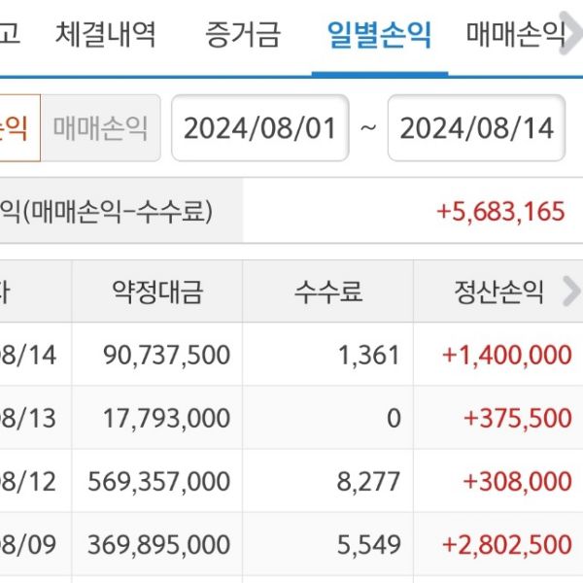Open the start date field 2024/08/01
The image size is (583, 583).
(259, 128)
